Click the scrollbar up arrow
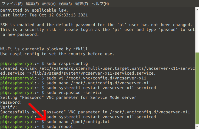Image resolution: width=199 pixels, height=129 pixels. 197,10
